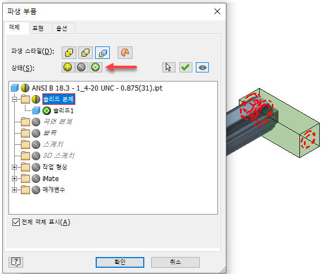Image resolution: width=326 pixels, height=274 pixels.
Task: Switch to the 표현 tab
Action: point(38,28)
